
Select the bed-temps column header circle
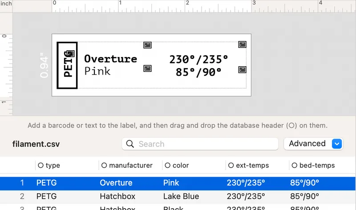tap(294, 165)
